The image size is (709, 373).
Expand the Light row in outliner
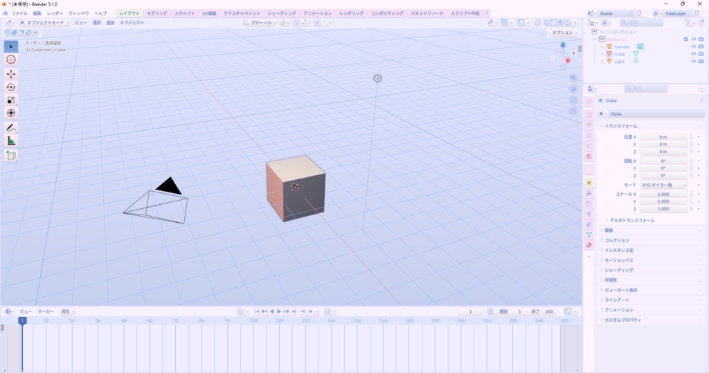click(602, 61)
